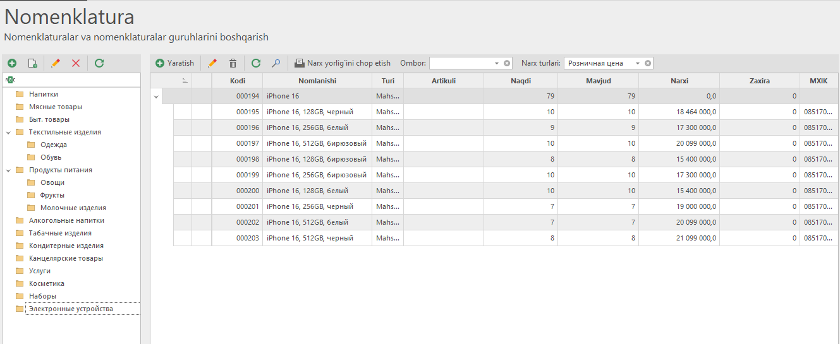Sort by the Nomlanishi column header
The image size is (840, 344).
317,81
